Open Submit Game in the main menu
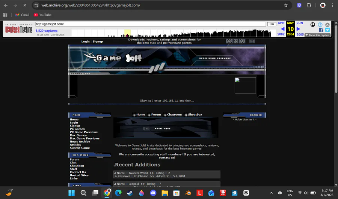 (x=80, y=148)
